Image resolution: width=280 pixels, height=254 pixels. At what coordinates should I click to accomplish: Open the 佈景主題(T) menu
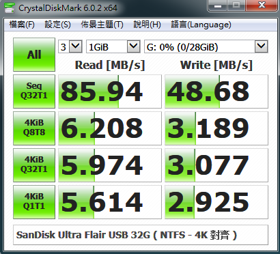pyautogui.click(x=102, y=25)
